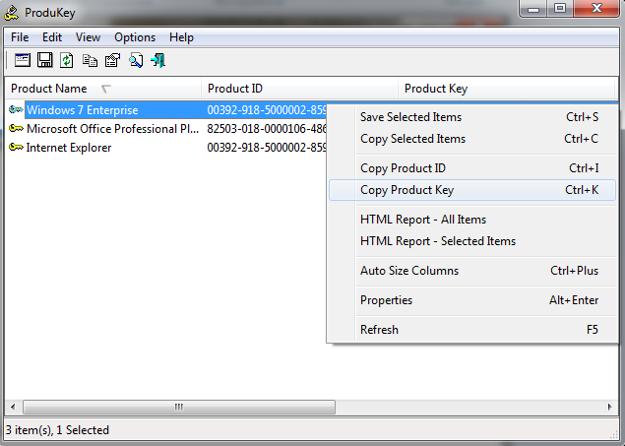Open the View menu
Screen dimensions: 625x446
(88, 37)
